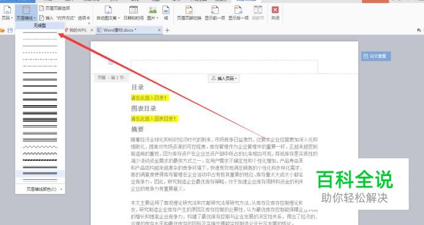Click 页眉页脚切换 header footer switch
424x225 pixels.
point(189,13)
